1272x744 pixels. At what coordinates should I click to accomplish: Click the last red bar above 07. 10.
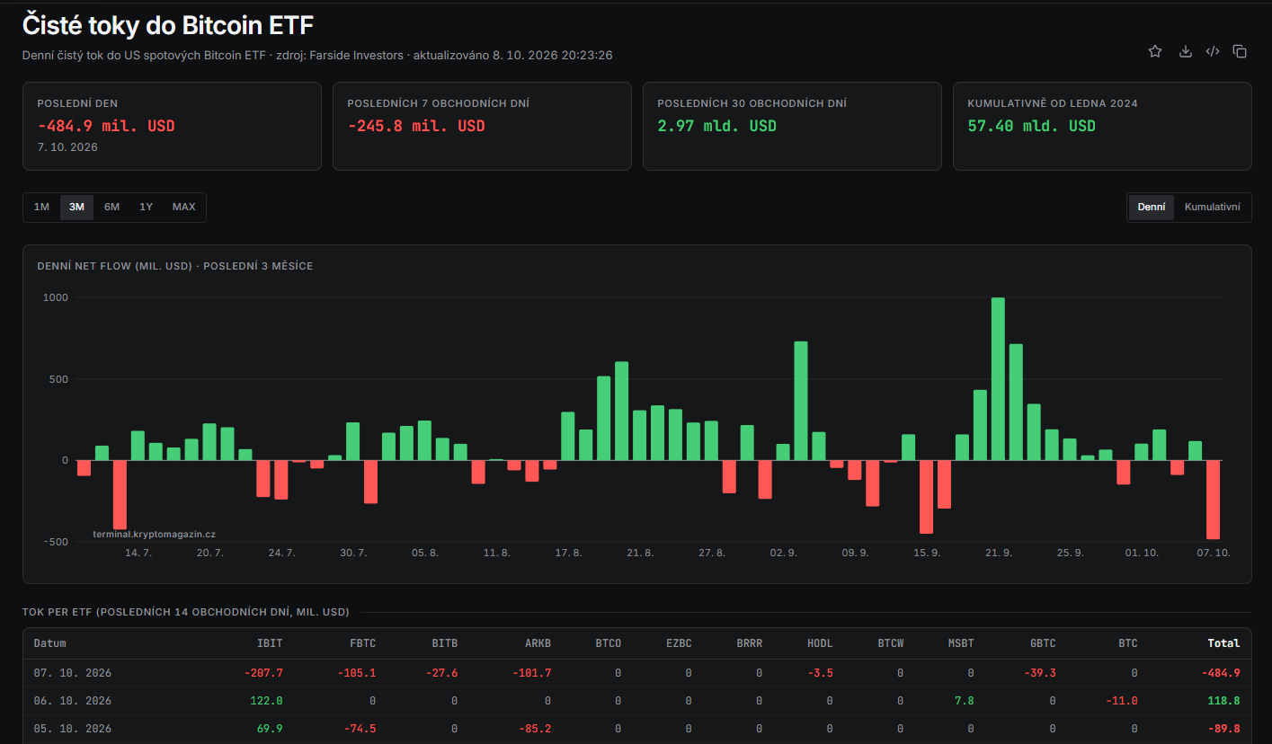tap(1213, 500)
